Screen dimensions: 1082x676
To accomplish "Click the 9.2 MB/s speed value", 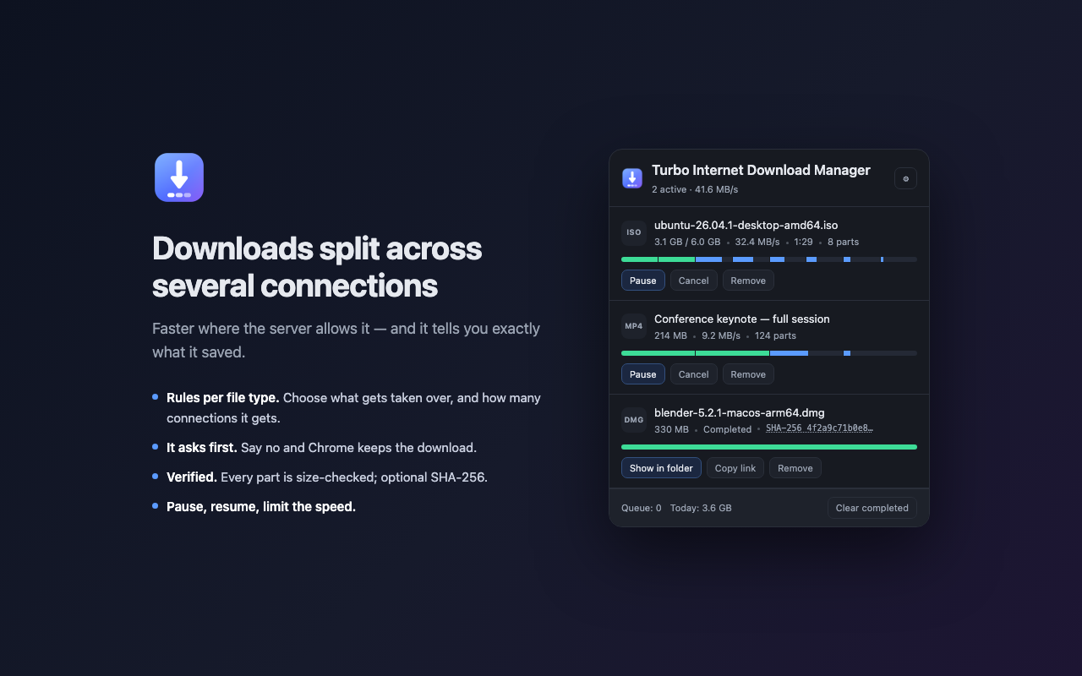I will click(721, 335).
